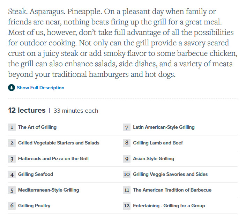246x216 pixels.
Task: Click the number 12 lecture badge
Action: click(x=127, y=206)
